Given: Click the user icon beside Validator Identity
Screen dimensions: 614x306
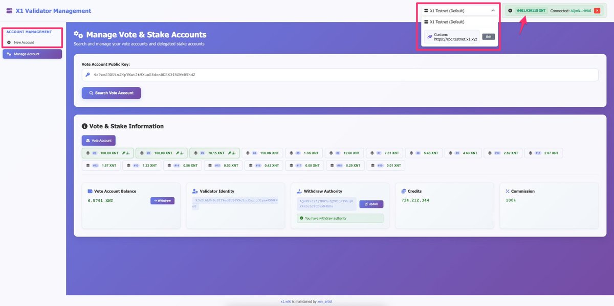Looking at the screenshot, I should tap(195, 191).
